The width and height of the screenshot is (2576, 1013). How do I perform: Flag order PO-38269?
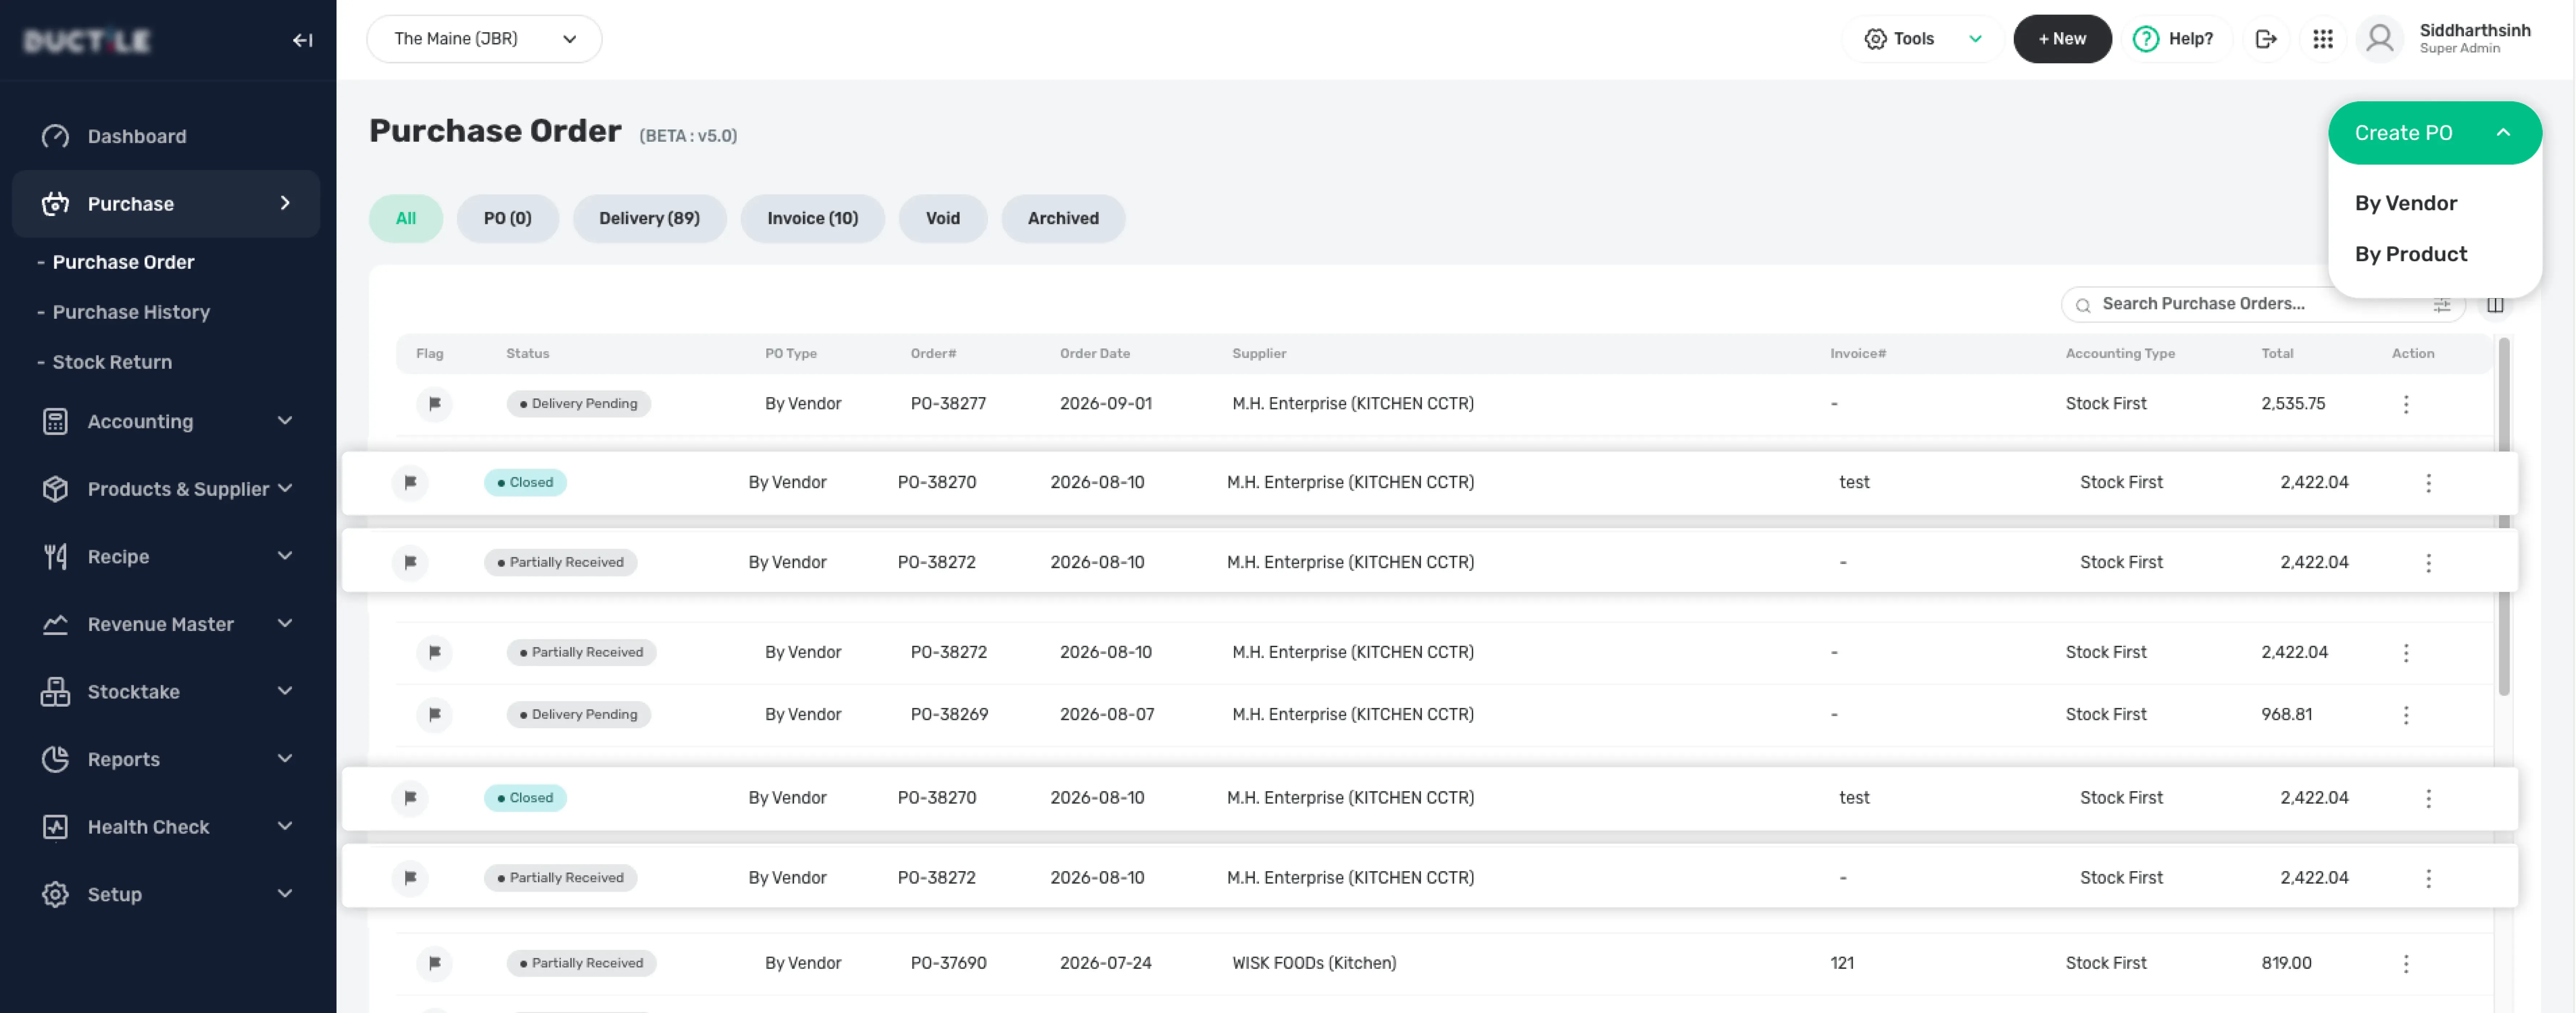click(x=434, y=714)
